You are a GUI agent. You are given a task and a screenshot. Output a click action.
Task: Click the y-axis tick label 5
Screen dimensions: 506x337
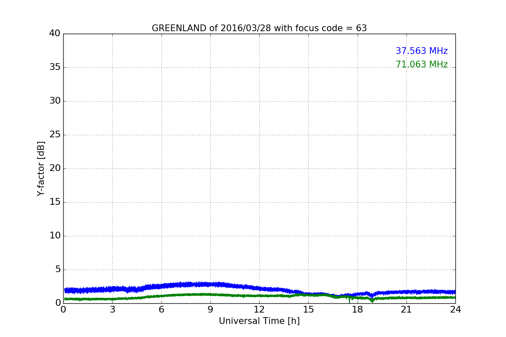tap(58, 269)
